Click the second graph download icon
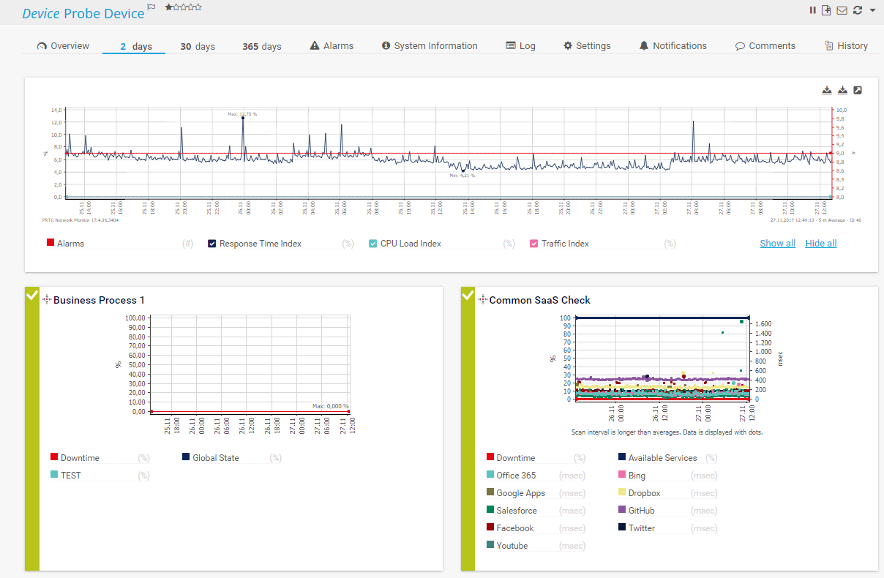884x578 pixels. (842, 90)
